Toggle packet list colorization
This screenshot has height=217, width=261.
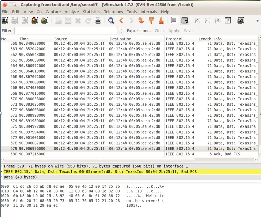[174, 21]
